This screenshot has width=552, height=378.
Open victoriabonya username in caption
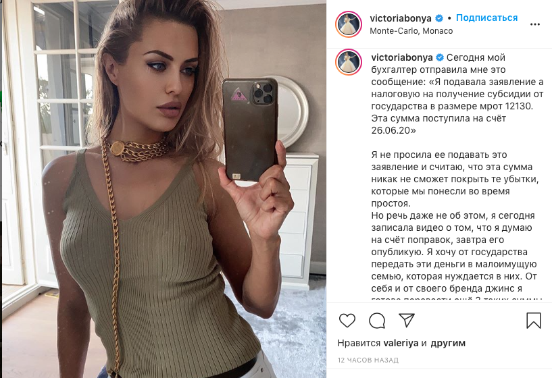coord(402,57)
